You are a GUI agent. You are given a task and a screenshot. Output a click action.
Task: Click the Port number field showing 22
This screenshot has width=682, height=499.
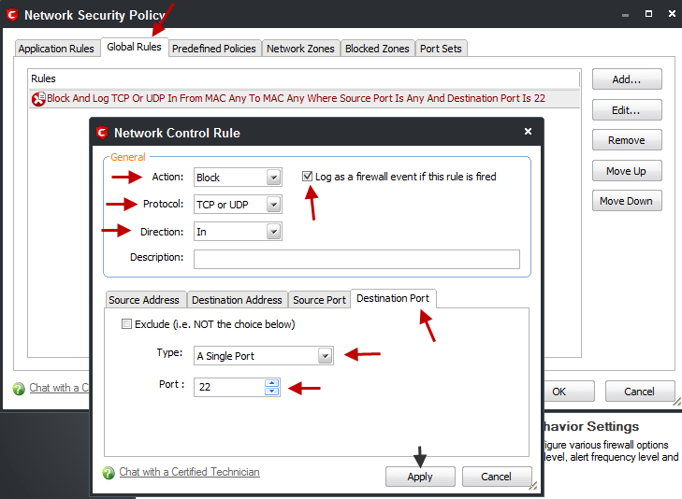click(229, 387)
